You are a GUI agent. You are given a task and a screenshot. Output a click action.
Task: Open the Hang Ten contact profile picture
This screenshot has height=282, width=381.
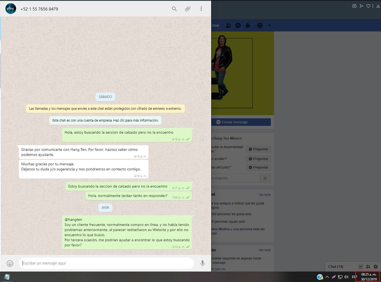(x=11, y=9)
